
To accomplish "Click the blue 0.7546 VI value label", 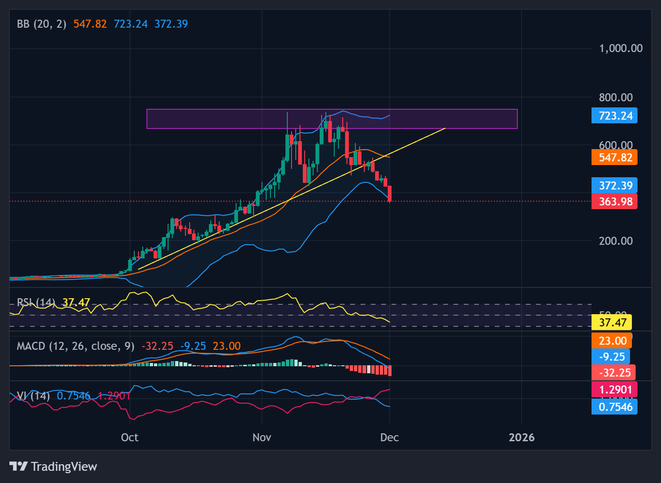I will [614, 407].
